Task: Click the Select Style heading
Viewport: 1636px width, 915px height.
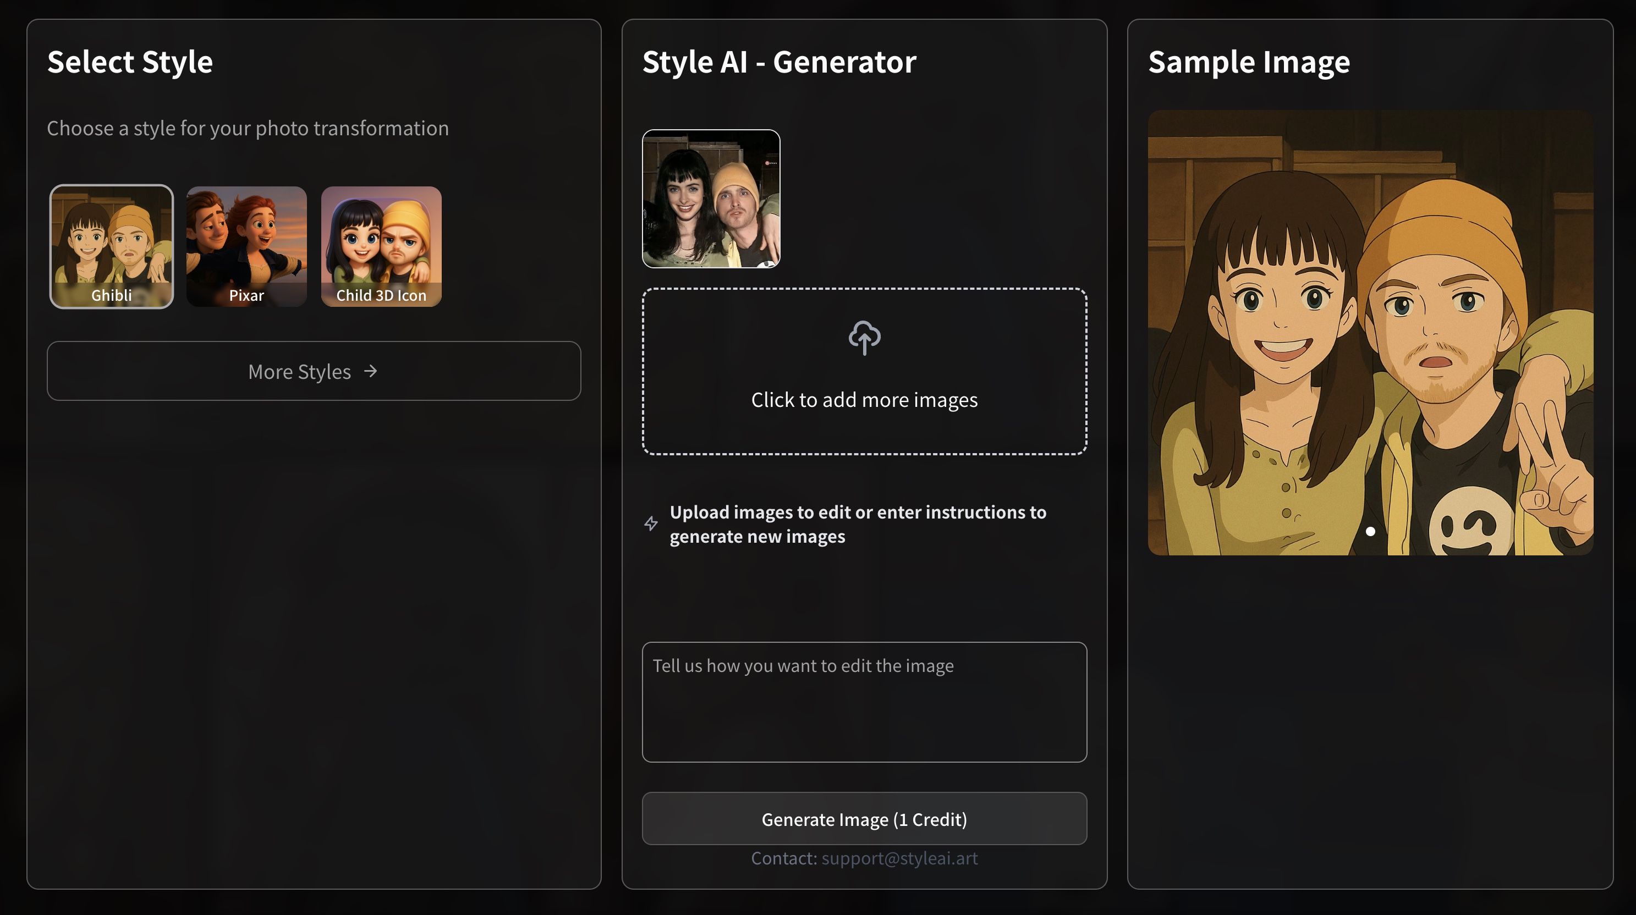Action: tap(130, 62)
